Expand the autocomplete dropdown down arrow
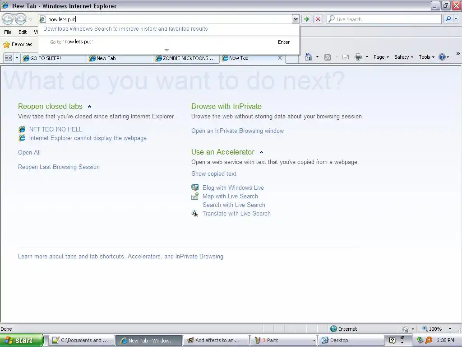This screenshot has width=462, height=347. tap(167, 50)
